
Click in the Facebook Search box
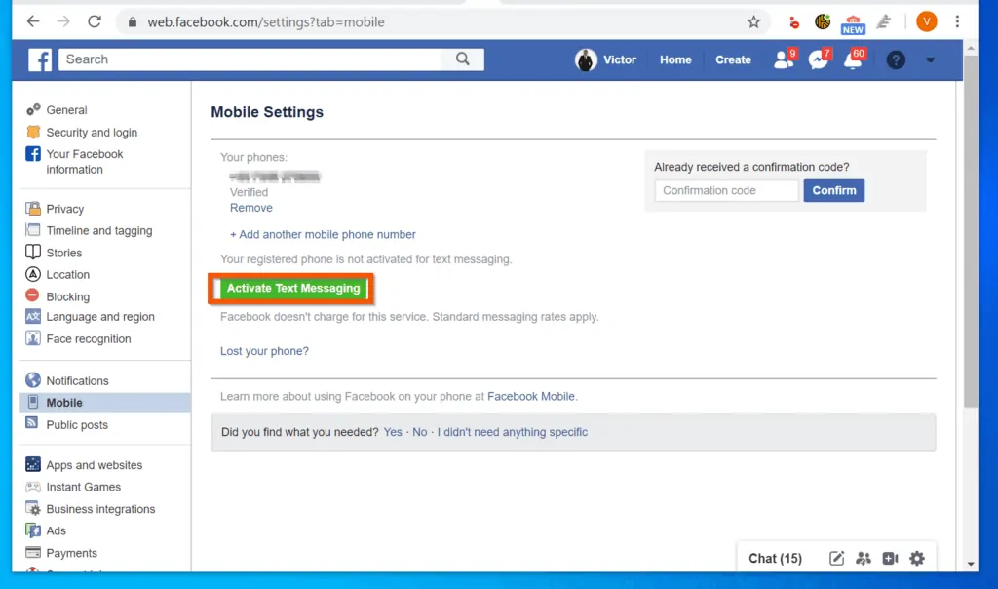coord(251,59)
